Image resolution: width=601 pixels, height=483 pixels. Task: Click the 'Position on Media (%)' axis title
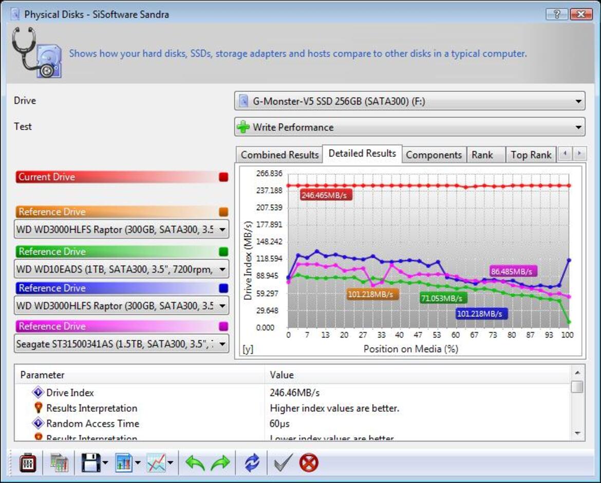[411, 349]
